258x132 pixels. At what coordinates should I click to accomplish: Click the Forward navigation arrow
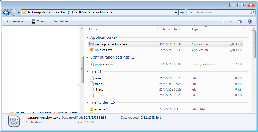(14, 12)
